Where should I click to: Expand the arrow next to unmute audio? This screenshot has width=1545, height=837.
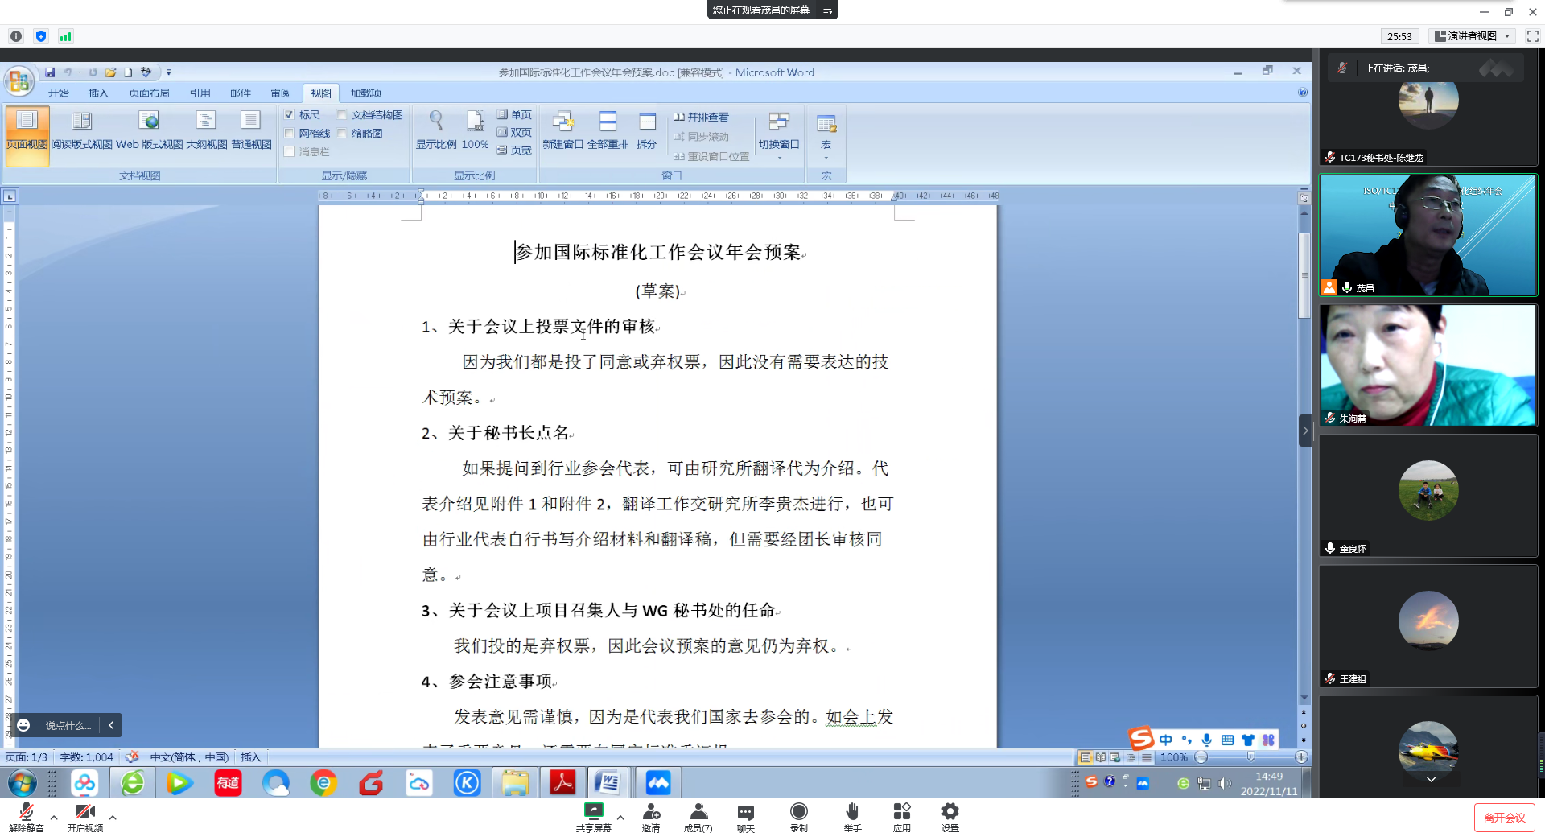pyautogui.click(x=54, y=818)
